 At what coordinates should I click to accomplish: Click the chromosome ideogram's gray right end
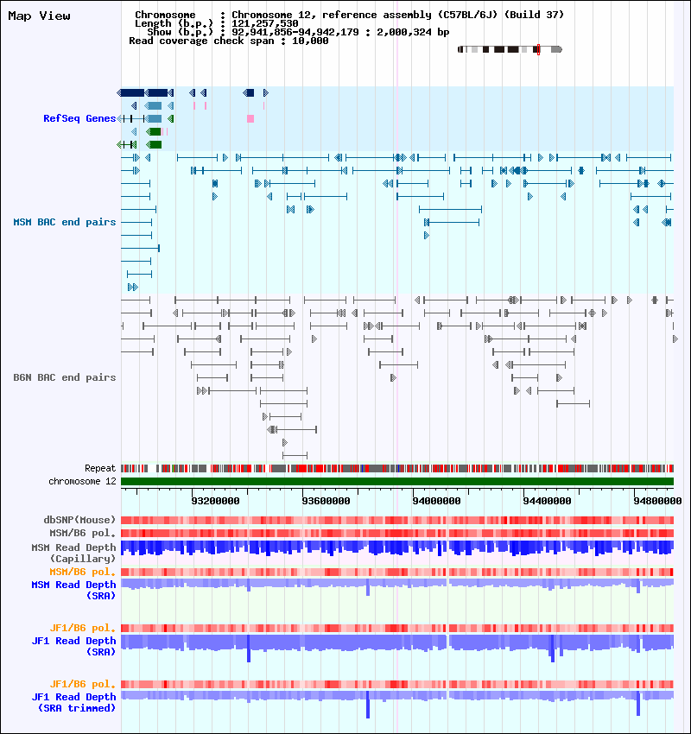coord(556,49)
